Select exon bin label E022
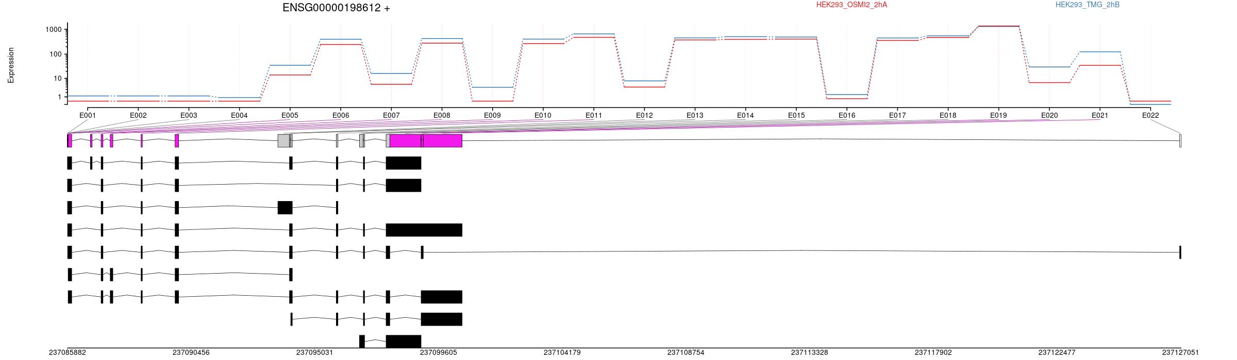 (1150, 115)
